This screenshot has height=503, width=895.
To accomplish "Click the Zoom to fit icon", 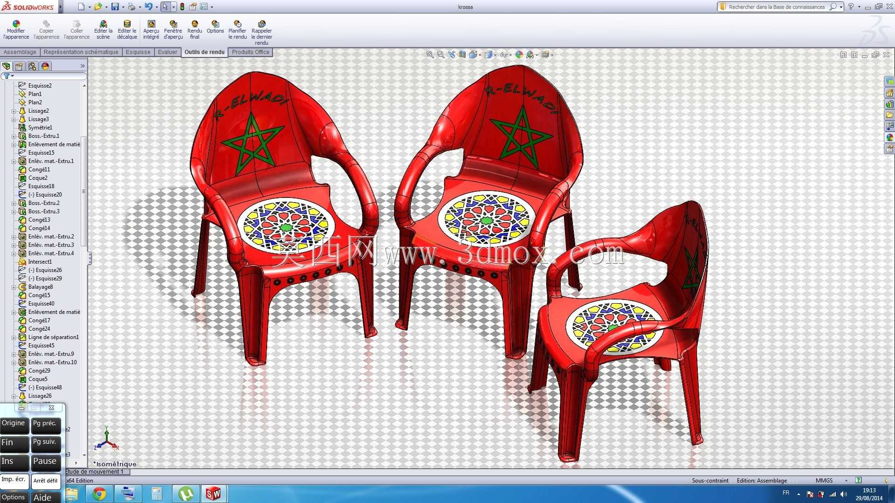I will 430,54.
